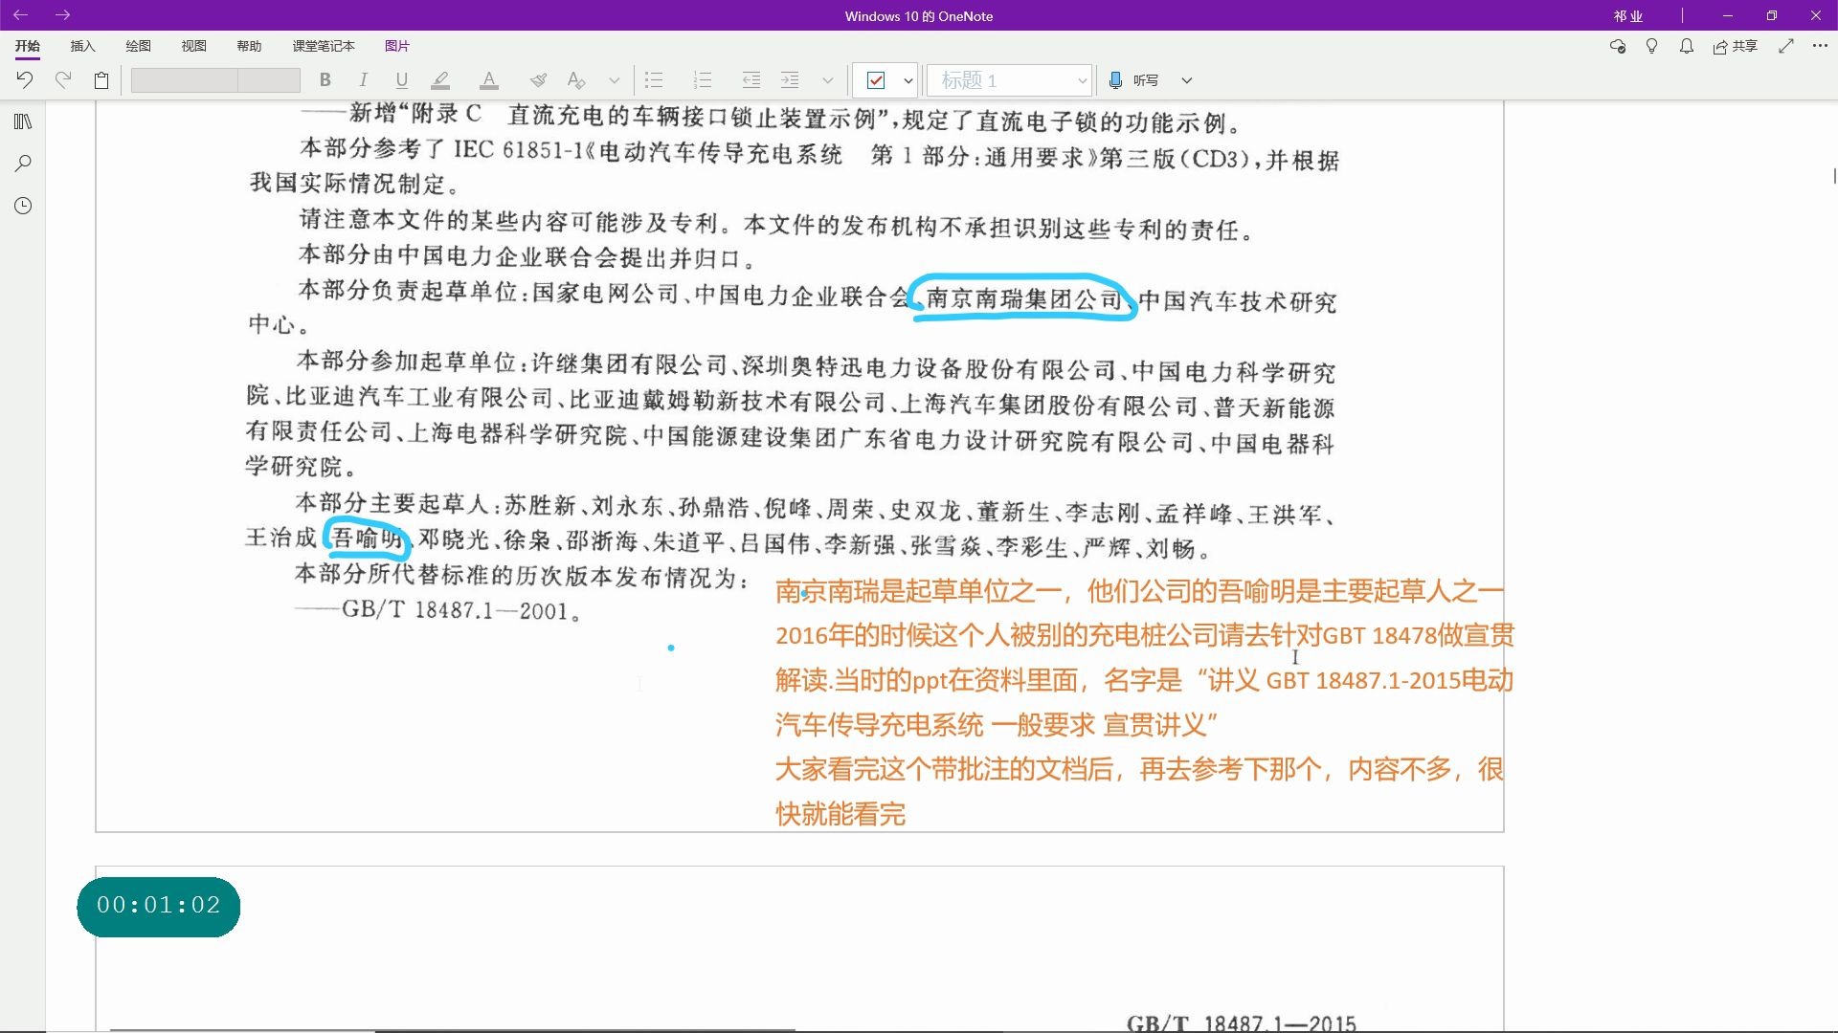Click the Redo icon
The height and width of the screenshot is (1033, 1838).
(63, 80)
